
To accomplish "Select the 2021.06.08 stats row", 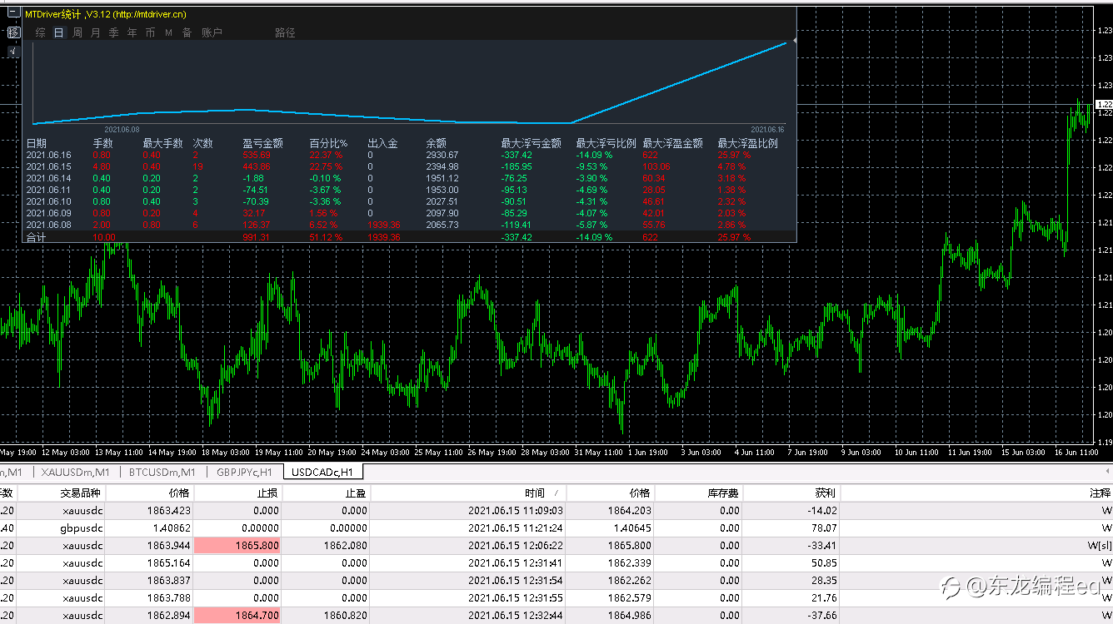I will pos(408,225).
